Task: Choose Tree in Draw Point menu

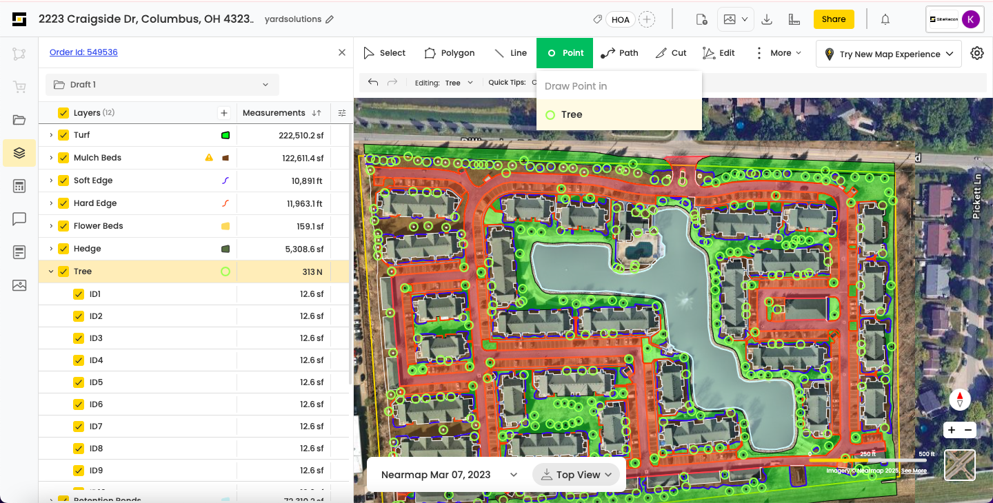Action: click(x=619, y=114)
